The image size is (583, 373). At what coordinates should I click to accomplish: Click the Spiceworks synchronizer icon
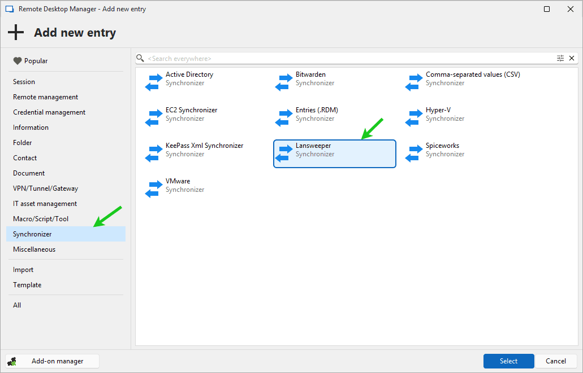click(x=413, y=150)
